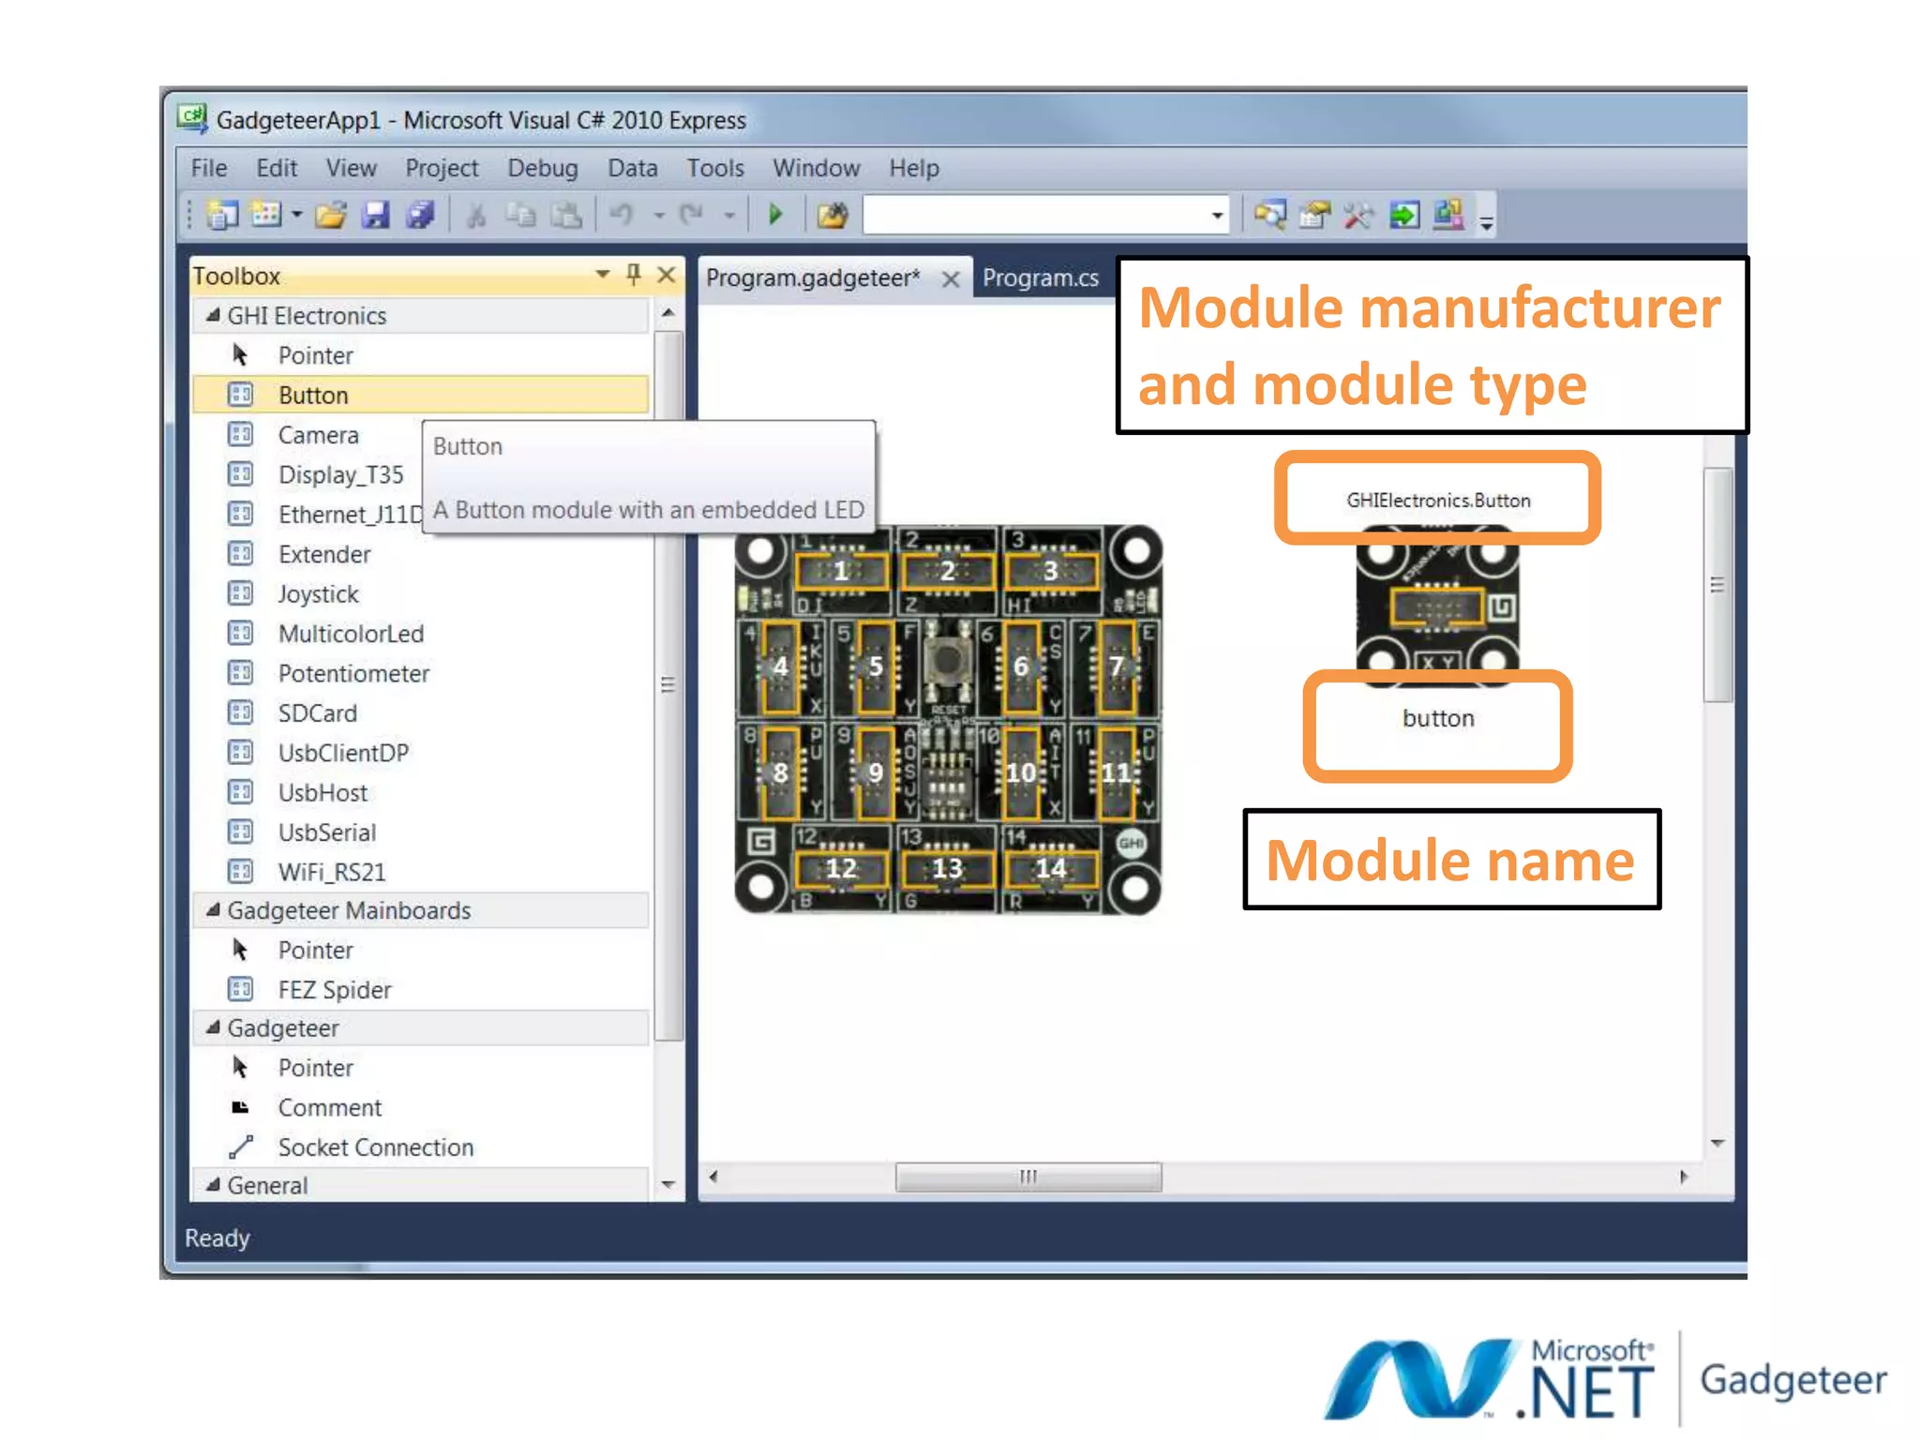Select the UsbClientDP module
Viewport: 1920px width, 1440px height.
point(419,753)
